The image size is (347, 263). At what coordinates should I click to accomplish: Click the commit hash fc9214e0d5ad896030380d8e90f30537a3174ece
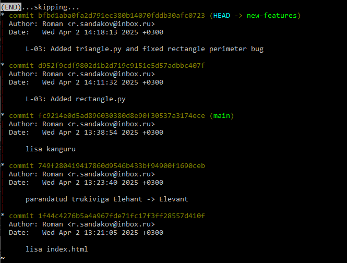[122, 116]
